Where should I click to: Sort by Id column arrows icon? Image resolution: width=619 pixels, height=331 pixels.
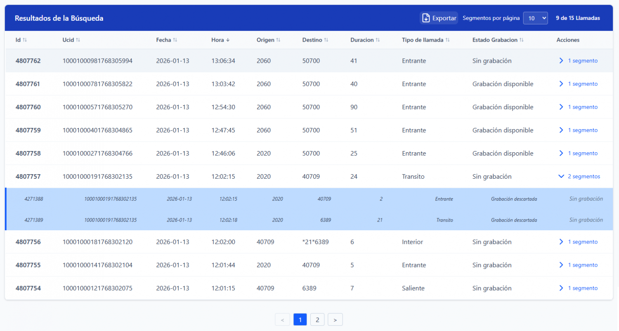[25, 40]
